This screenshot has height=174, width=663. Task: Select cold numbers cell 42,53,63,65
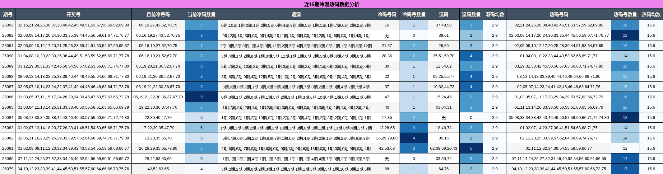click(x=158, y=169)
